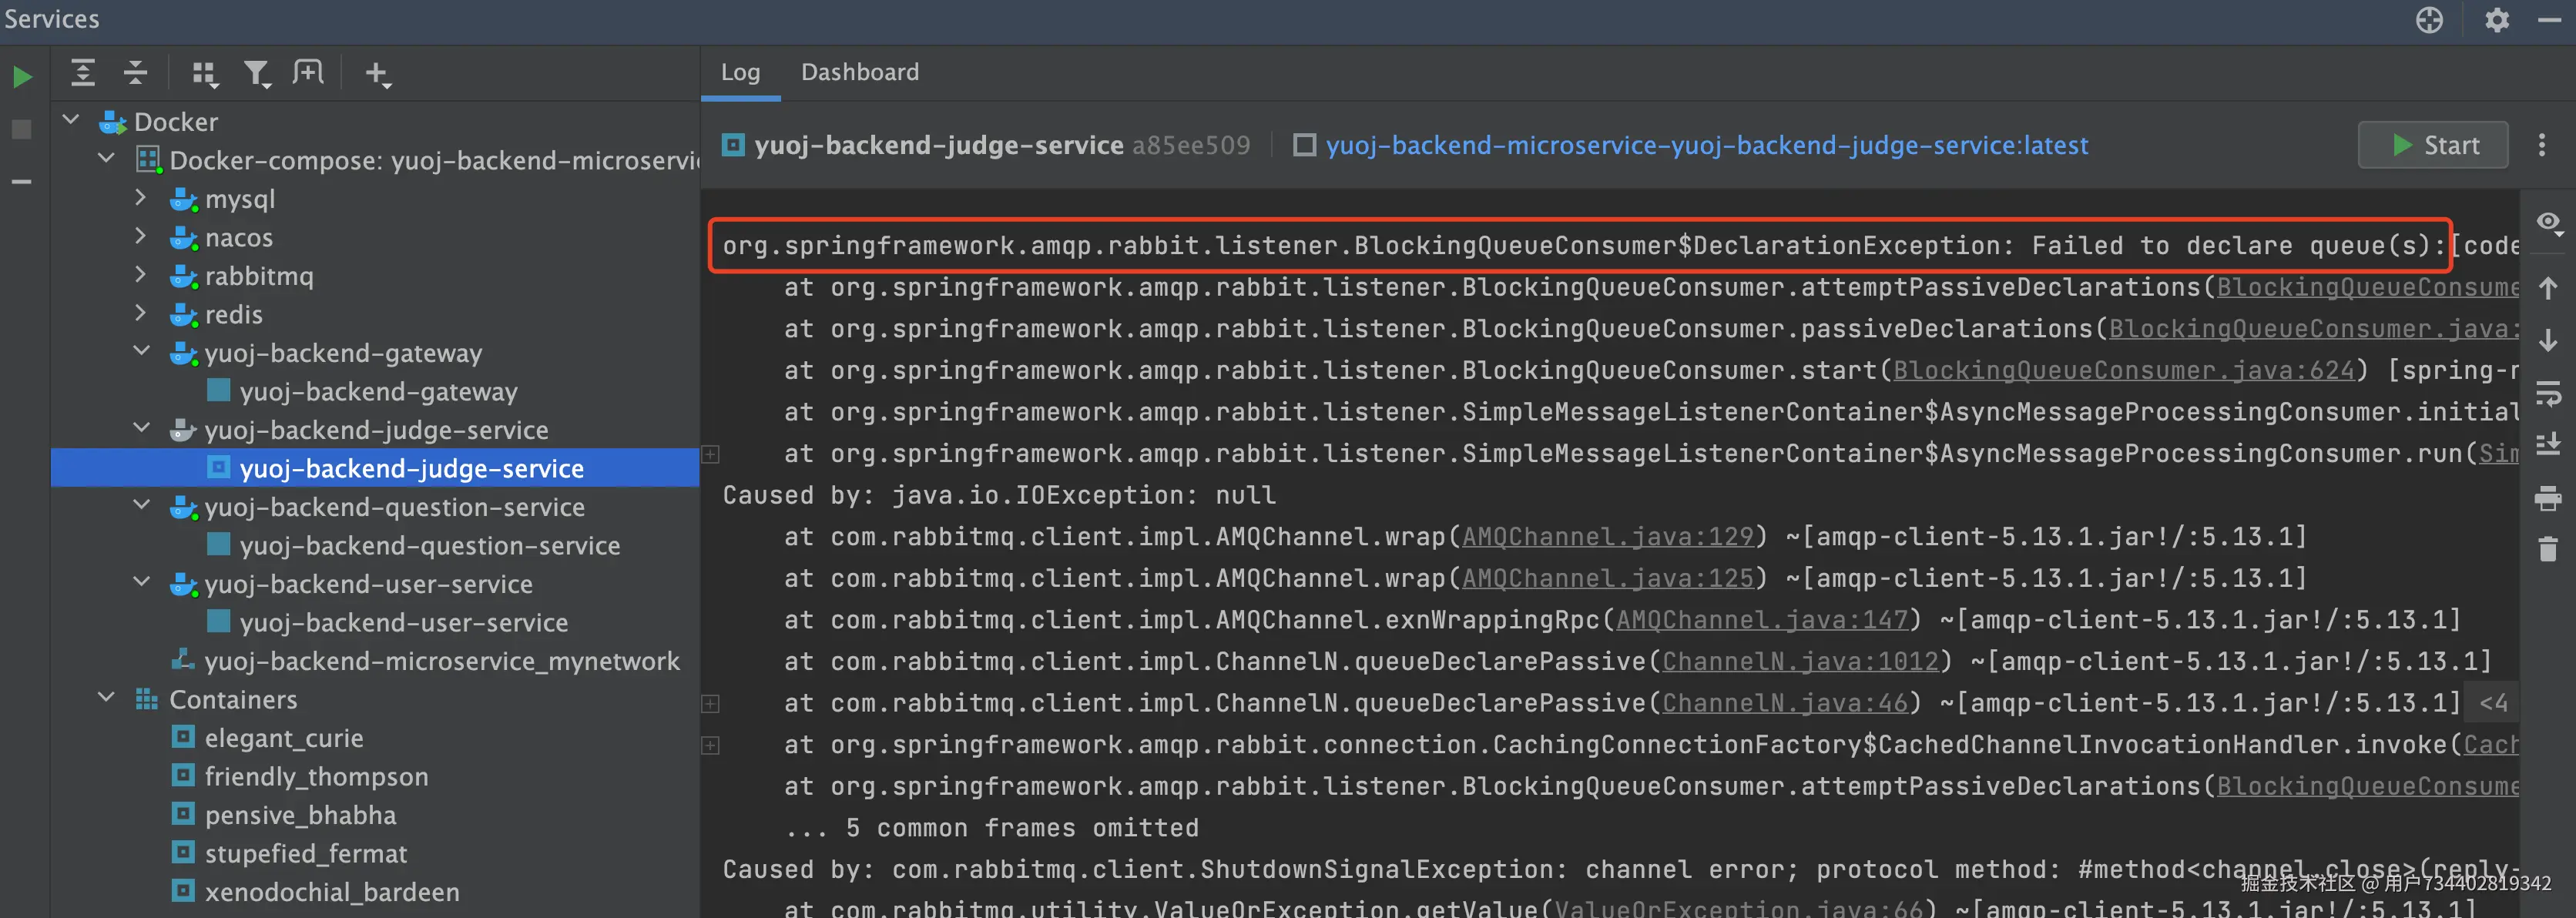Expand the redis service node

point(141,314)
